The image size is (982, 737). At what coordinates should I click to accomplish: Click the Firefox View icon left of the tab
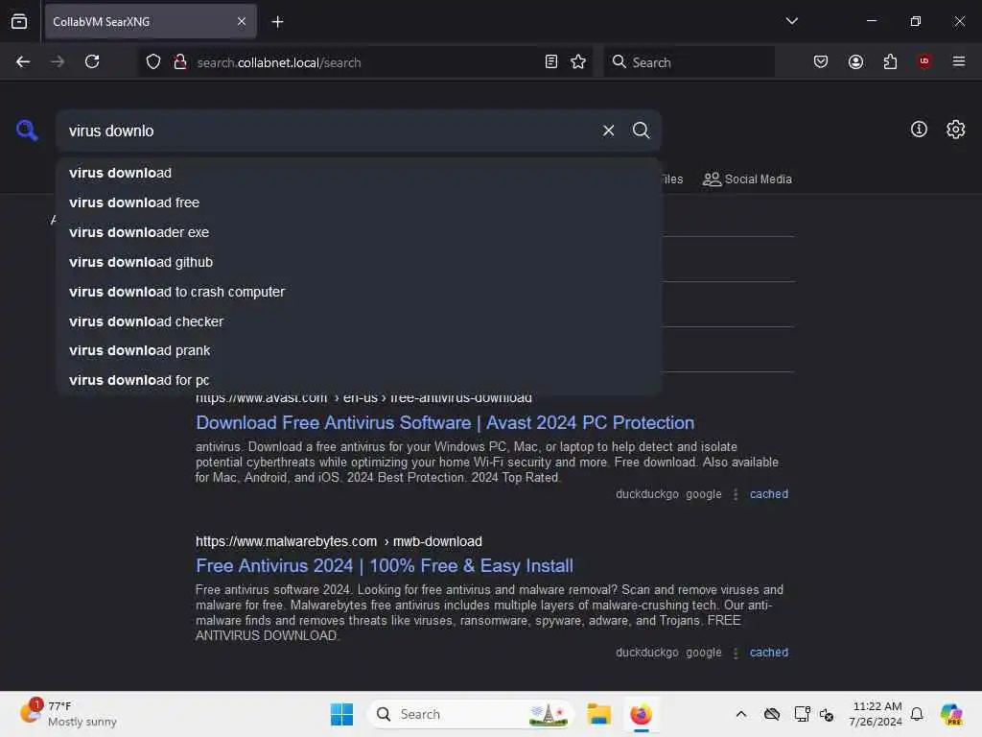click(x=19, y=21)
